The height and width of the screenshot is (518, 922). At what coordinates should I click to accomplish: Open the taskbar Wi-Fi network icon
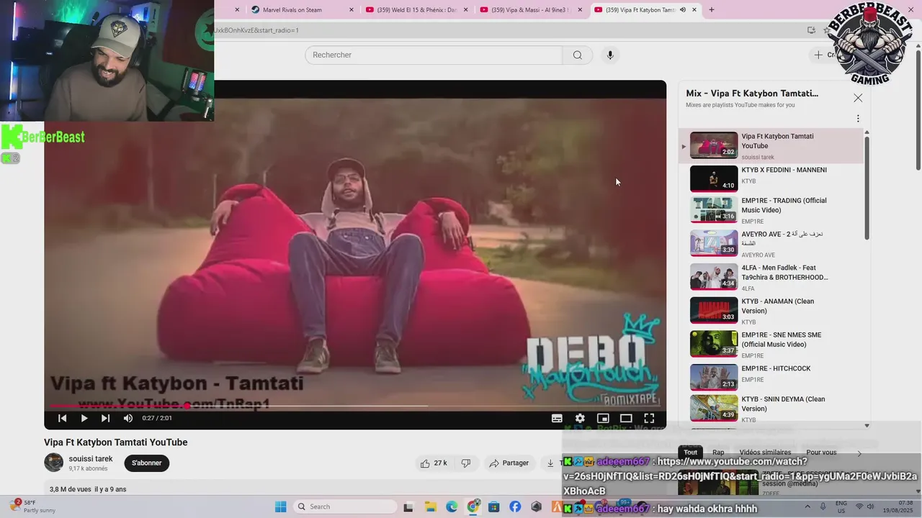coord(859,506)
